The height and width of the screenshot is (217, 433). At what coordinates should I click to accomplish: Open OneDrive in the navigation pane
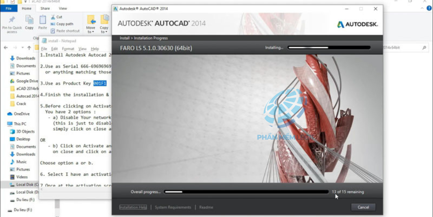coord(19,114)
